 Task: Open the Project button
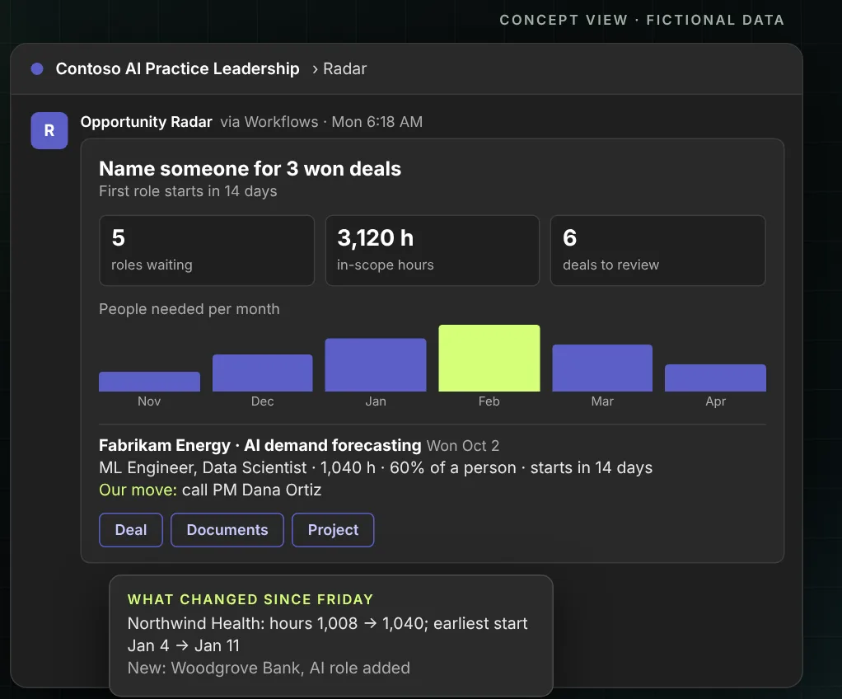[333, 530]
